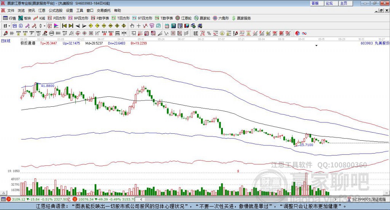Click status bar scroll right arrow
The width and height of the screenshot is (390, 210).
point(335,199)
